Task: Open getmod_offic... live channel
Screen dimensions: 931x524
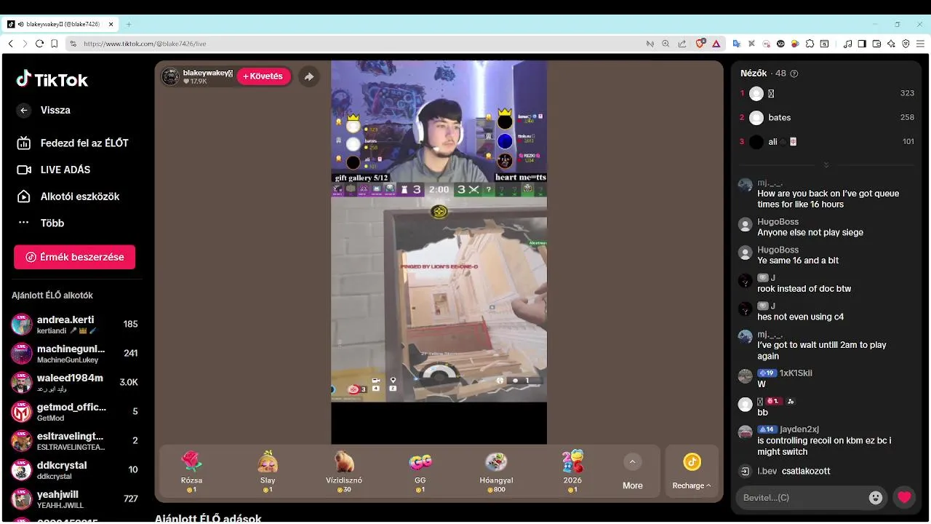Action: (x=74, y=412)
